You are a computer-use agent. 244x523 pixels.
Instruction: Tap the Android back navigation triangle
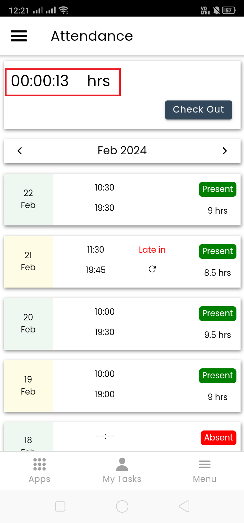(184, 506)
